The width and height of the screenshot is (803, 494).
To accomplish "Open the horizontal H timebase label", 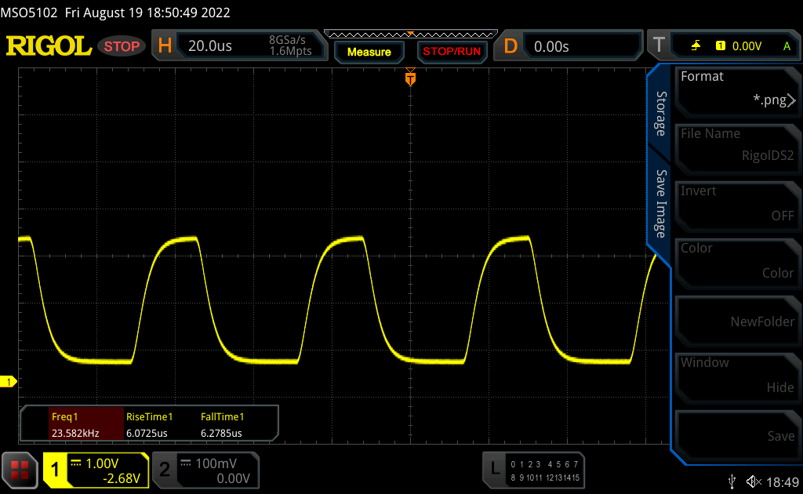I will pyautogui.click(x=165, y=46).
